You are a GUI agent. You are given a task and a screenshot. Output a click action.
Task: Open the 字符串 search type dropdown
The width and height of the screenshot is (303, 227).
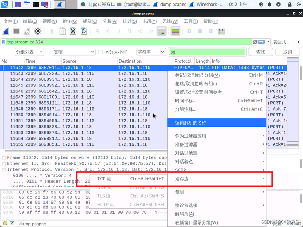click(151, 52)
